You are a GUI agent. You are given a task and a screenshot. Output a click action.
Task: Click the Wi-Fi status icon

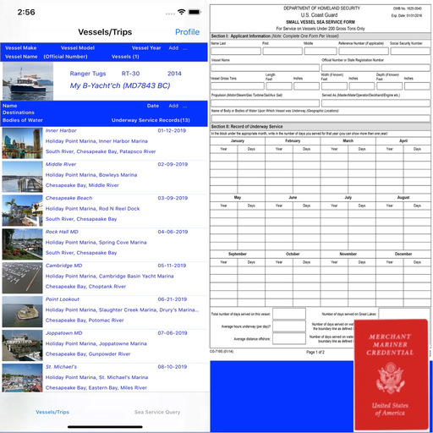point(182,12)
